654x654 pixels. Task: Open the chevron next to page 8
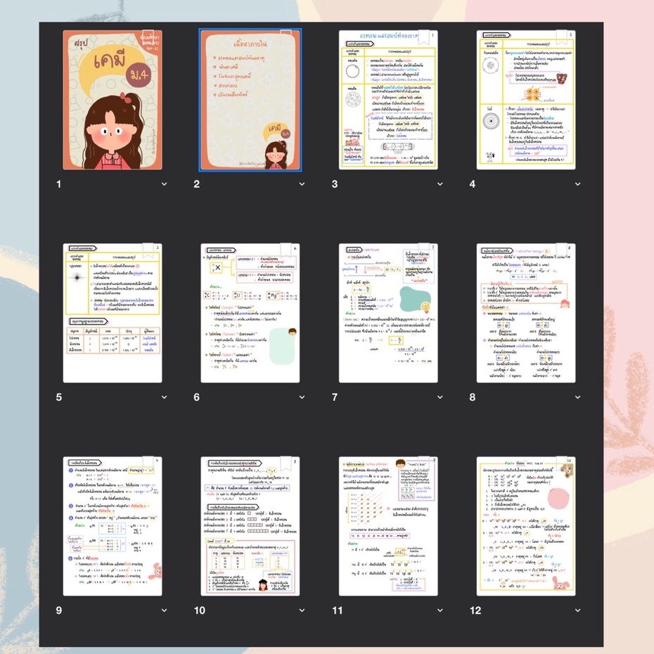[577, 397]
